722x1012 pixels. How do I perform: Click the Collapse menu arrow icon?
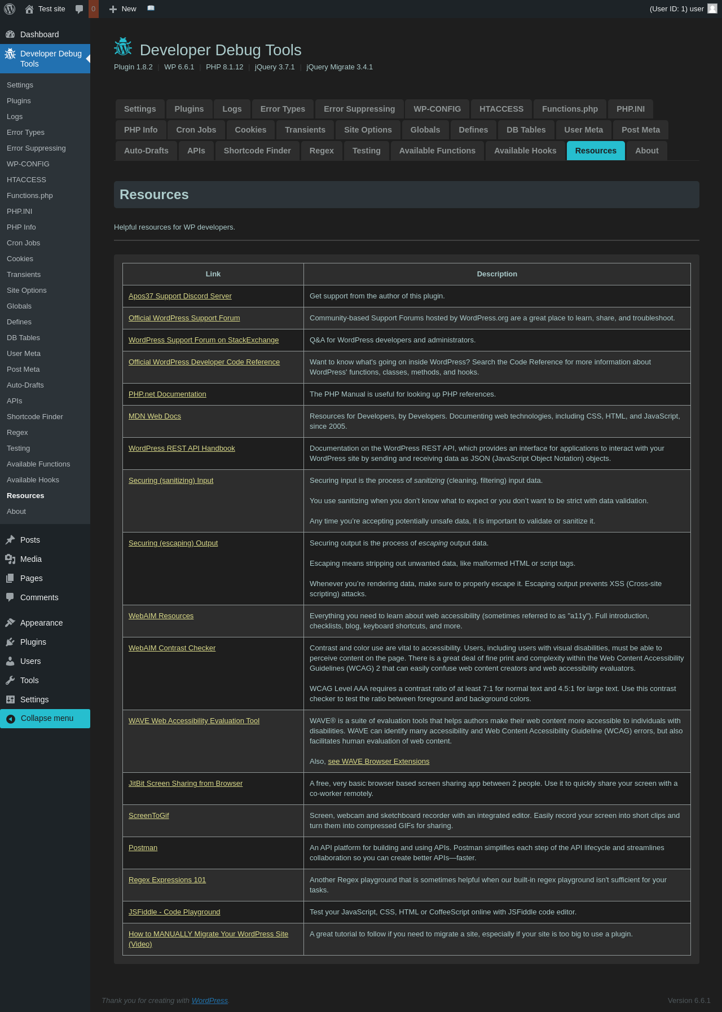pos(11,719)
